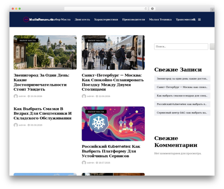Open recent post Звенигород за один день
Image resolution: width=224 pixels, height=189 pixels.
click(182, 79)
